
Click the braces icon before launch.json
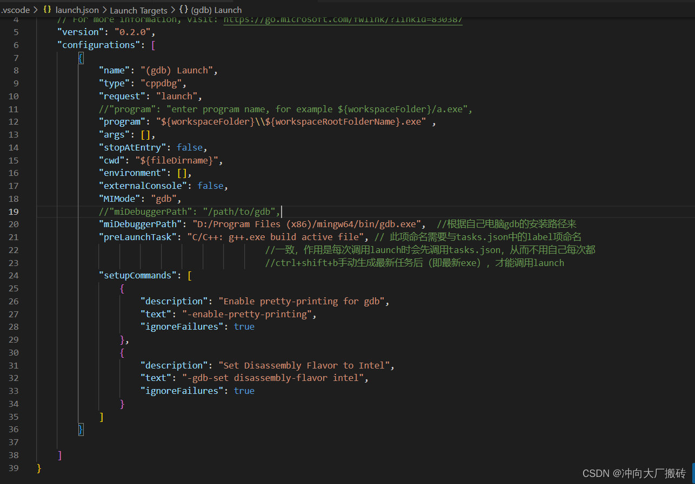click(x=48, y=10)
